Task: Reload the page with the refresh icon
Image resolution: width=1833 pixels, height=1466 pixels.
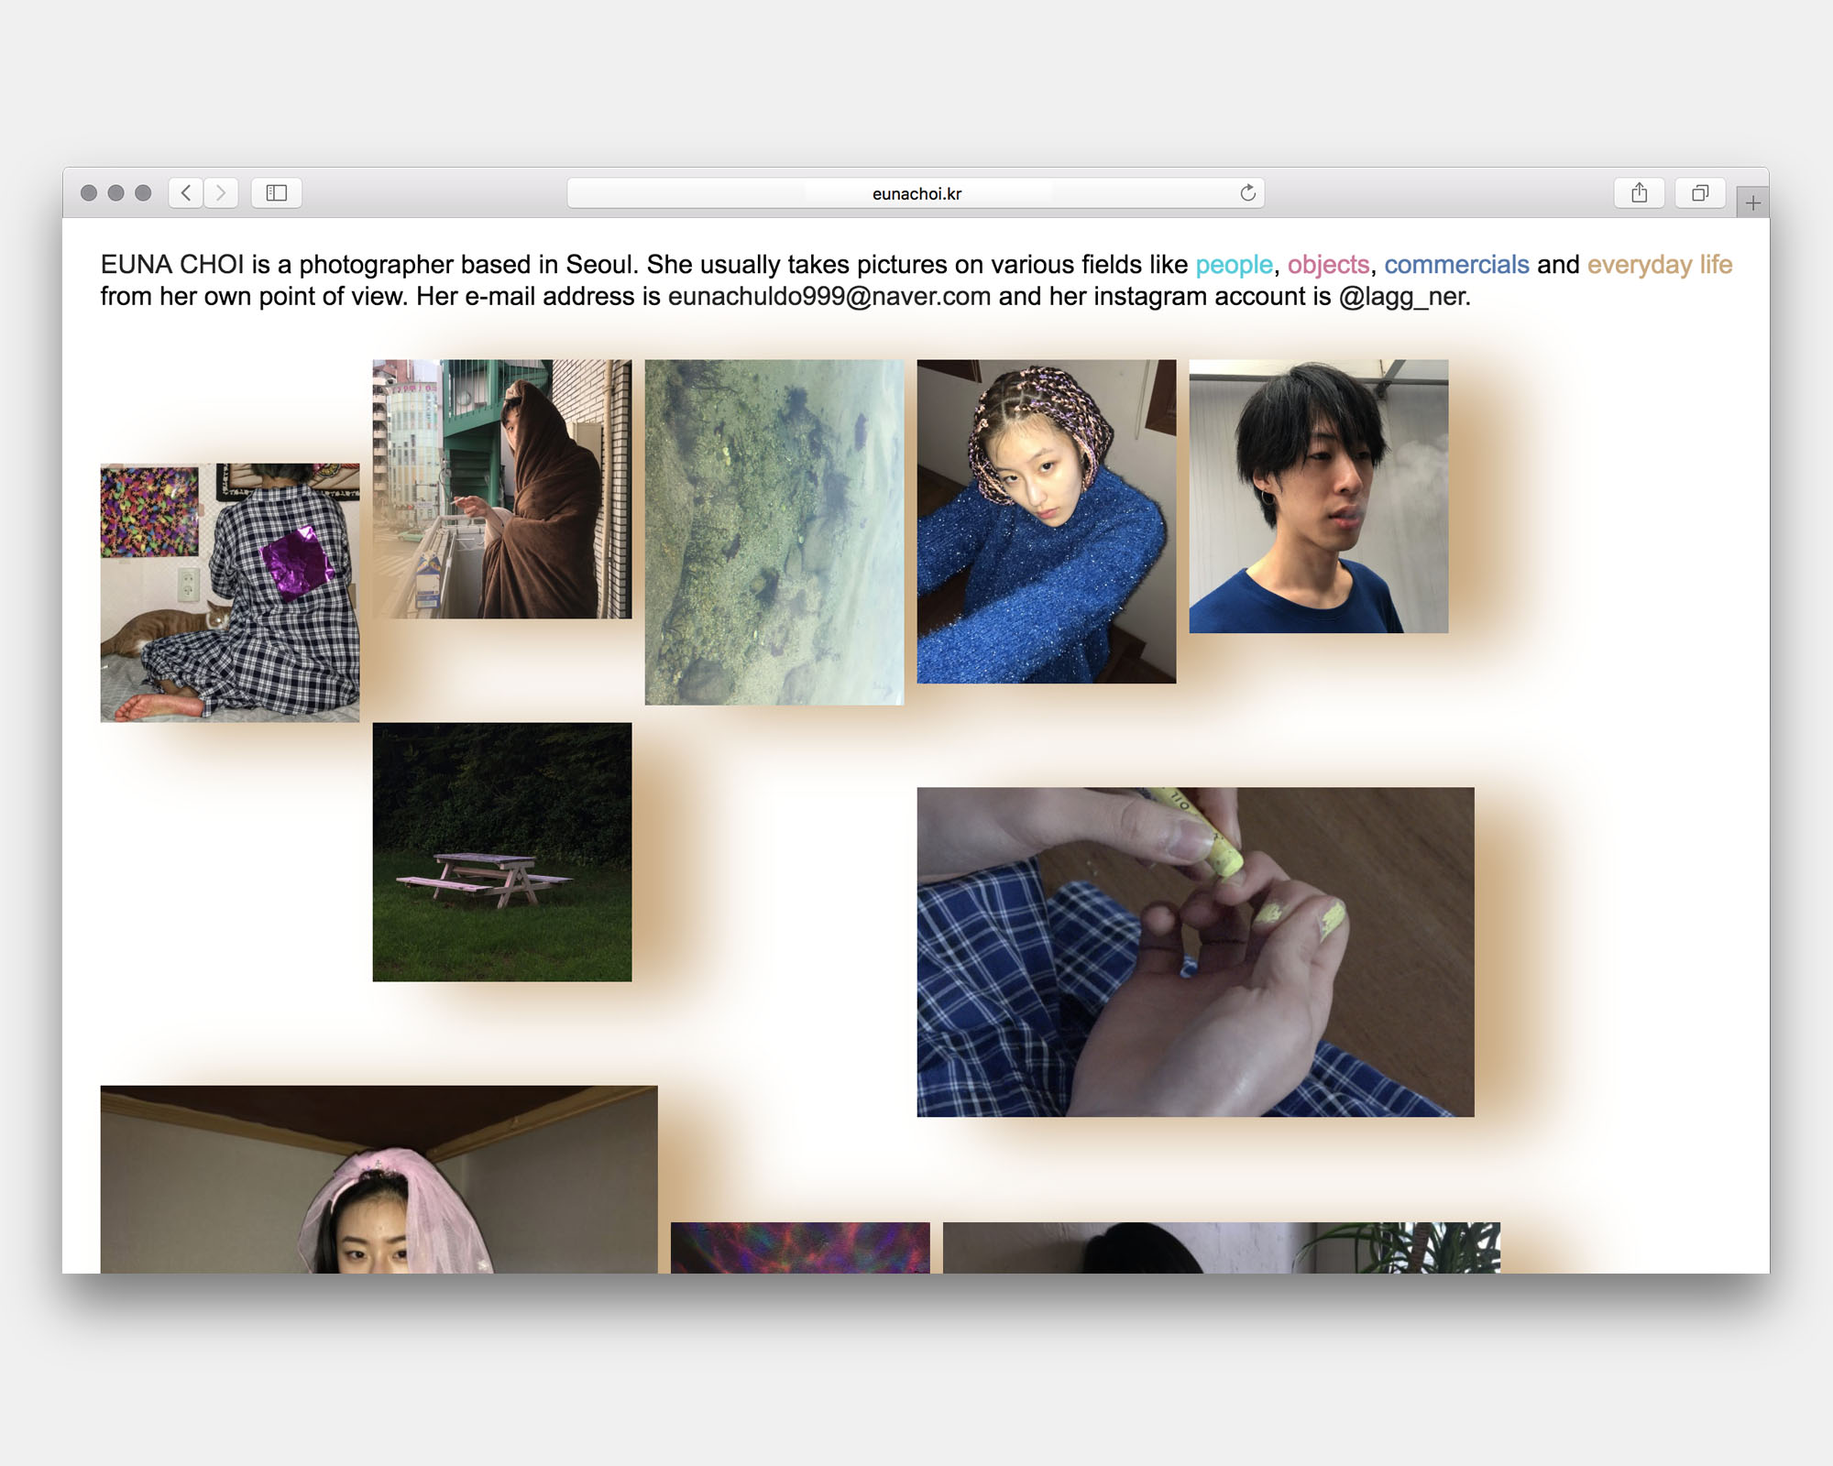Action: tap(1247, 192)
